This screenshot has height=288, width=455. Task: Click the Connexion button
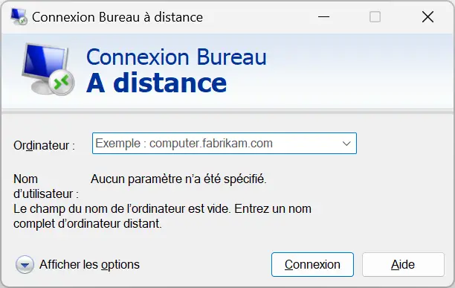(312, 264)
